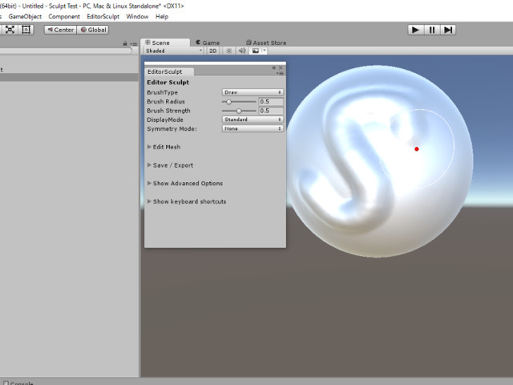Open the Help menu
This screenshot has height=385, width=513.
point(162,16)
